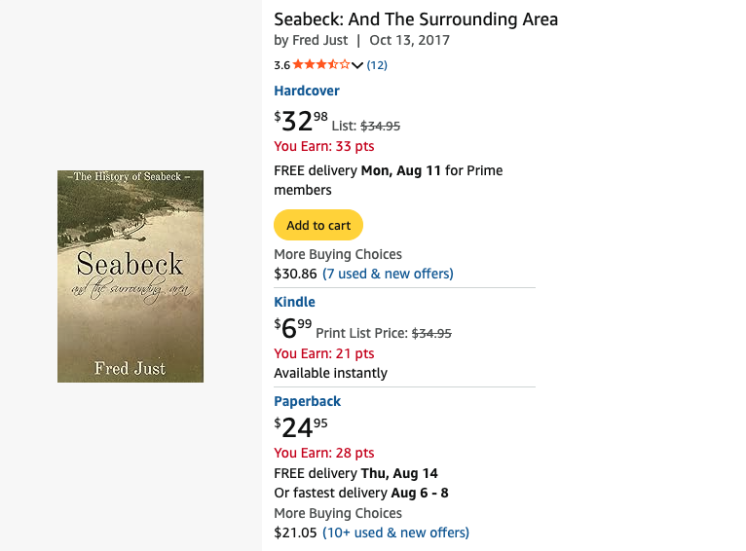Expand the rating breakdown chevron

tap(357, 65)
